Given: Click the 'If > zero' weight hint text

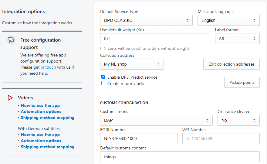Looking at the screenshot, I should [x=144, y=48].
